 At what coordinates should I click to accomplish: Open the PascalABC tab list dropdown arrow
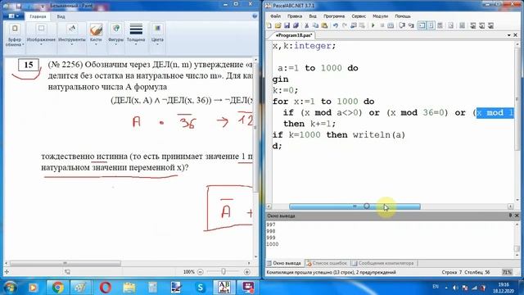(509, 35)
